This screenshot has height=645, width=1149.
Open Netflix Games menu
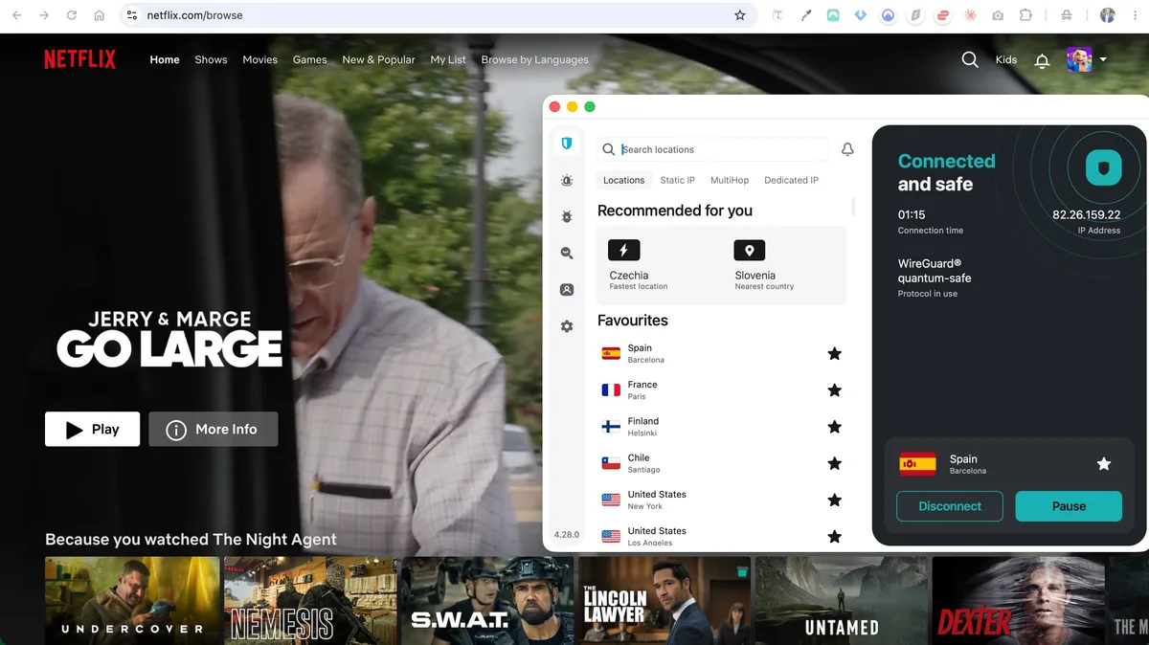click(x=309, y=59)
